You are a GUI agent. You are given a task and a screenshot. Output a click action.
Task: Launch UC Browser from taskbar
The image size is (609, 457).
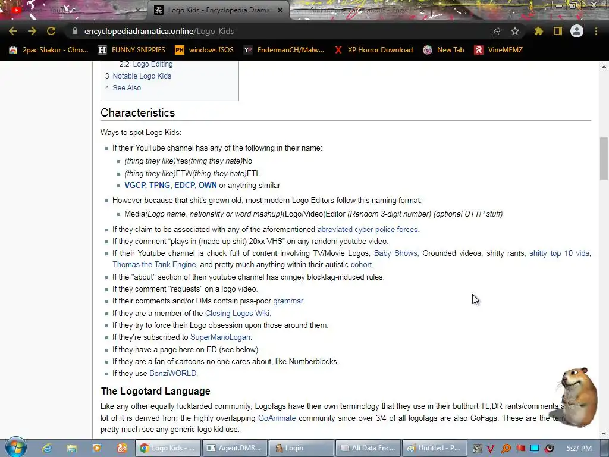[121, 448]
